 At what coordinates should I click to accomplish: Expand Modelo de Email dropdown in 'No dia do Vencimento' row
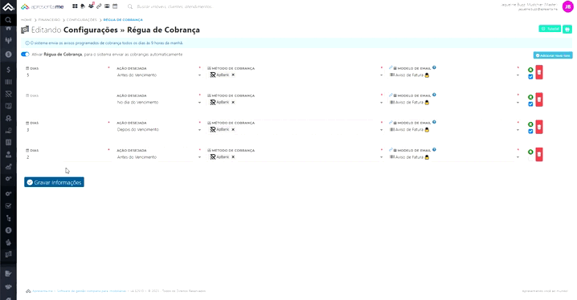[x=518, y=103]
